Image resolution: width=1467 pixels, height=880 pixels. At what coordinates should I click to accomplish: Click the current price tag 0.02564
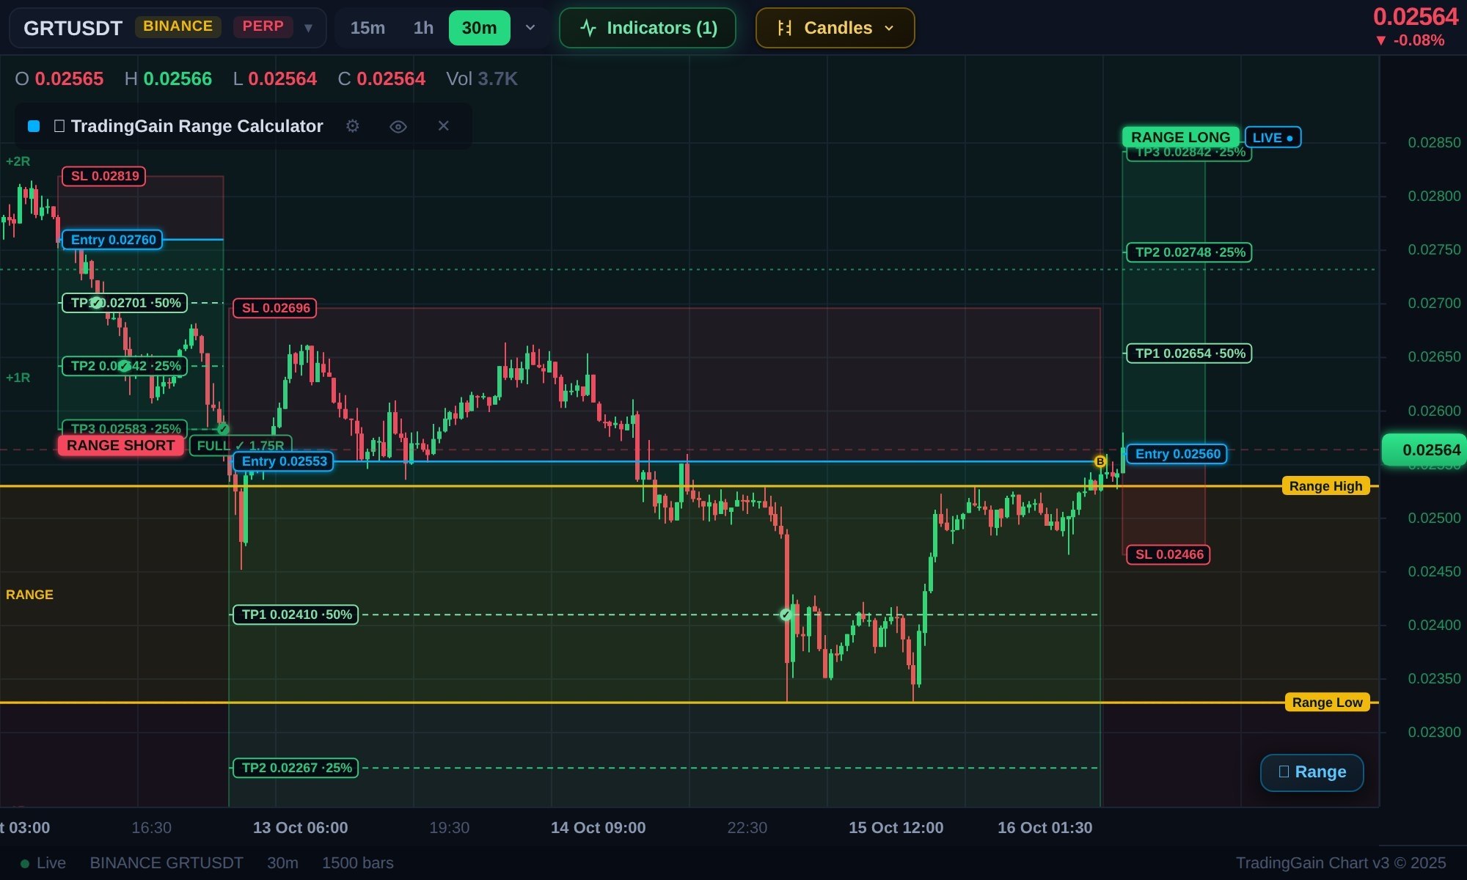(1425, 450)
